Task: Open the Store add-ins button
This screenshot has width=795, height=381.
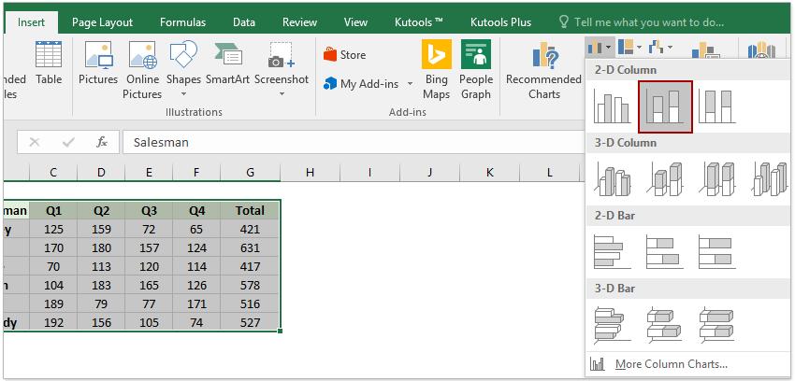Action: (x=344, y=55)
